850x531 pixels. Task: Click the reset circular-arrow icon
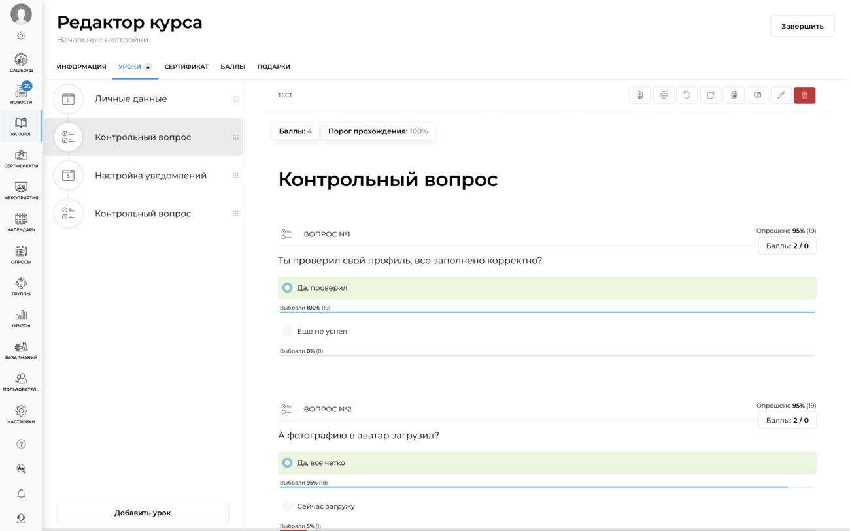pos(687,95)
